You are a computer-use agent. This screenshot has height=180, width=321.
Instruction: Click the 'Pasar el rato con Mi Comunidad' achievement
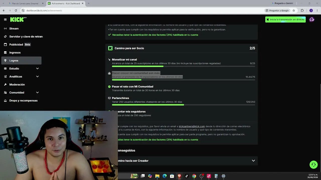(133, 87)
